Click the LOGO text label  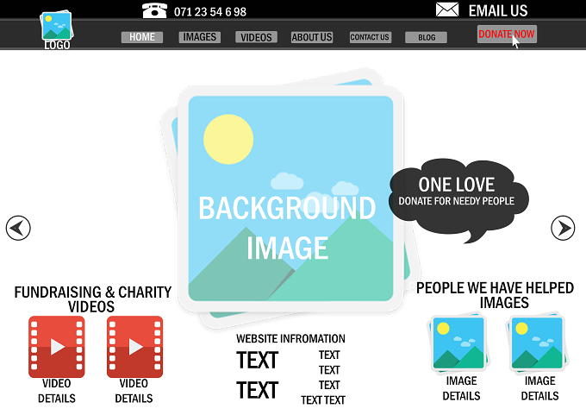pos(57,45)
